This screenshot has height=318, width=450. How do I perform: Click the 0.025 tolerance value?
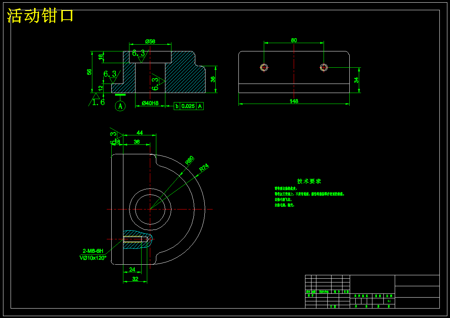pos(188,106)
